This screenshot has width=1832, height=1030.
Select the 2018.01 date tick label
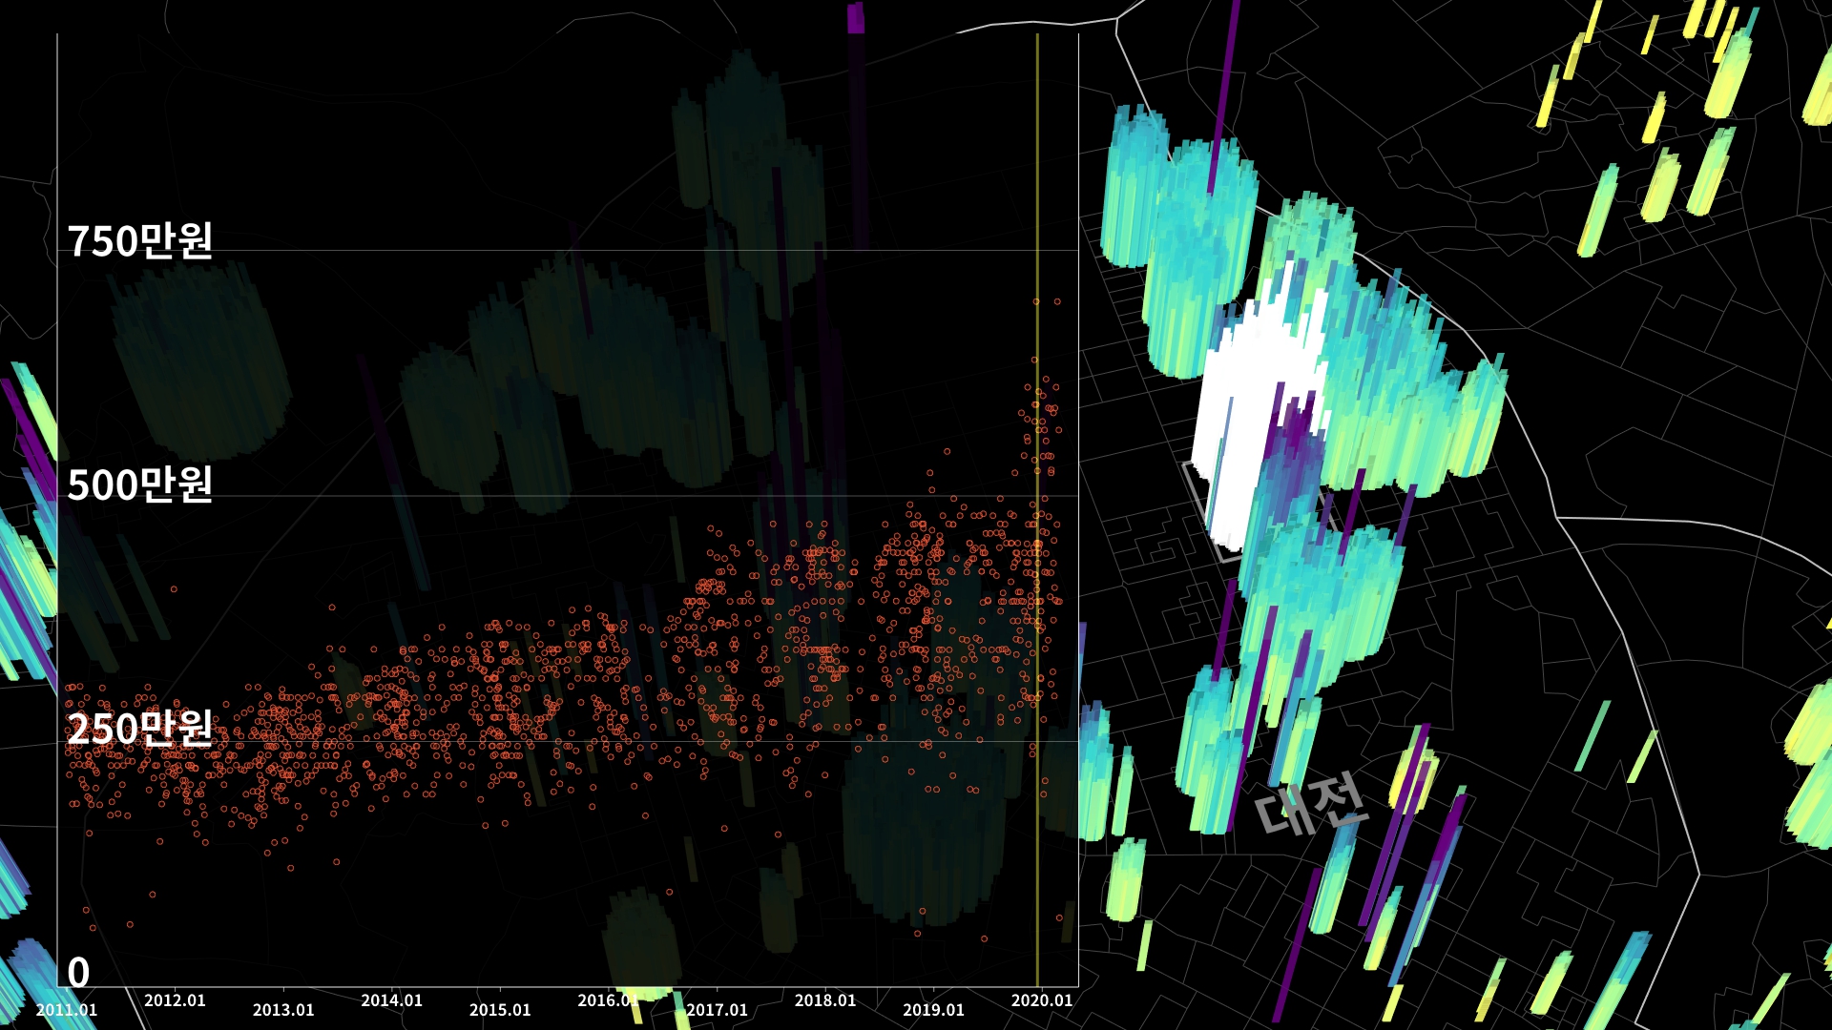(825, 1000)
